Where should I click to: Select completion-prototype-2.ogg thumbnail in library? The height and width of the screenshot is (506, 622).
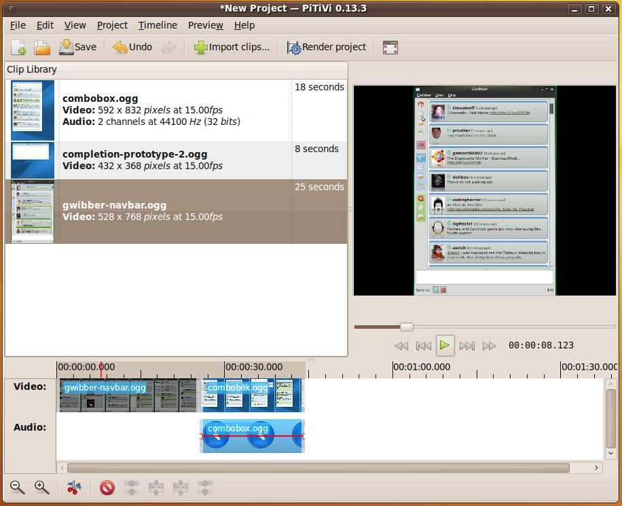33,160
